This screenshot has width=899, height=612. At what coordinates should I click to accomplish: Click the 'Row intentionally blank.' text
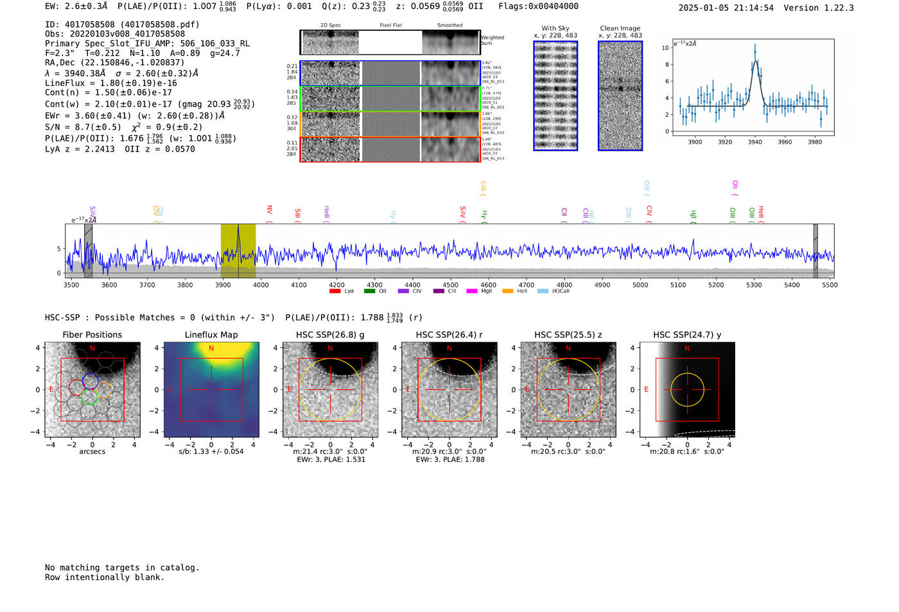pos(105,577)
